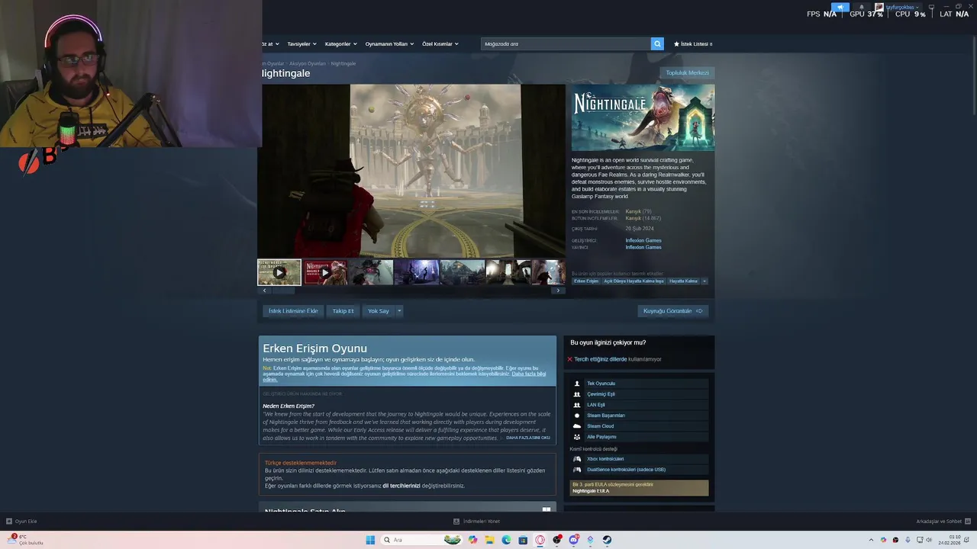977x549 pixels.
Task: Open File Explorer from the taskbar
Action: point(489,540)
